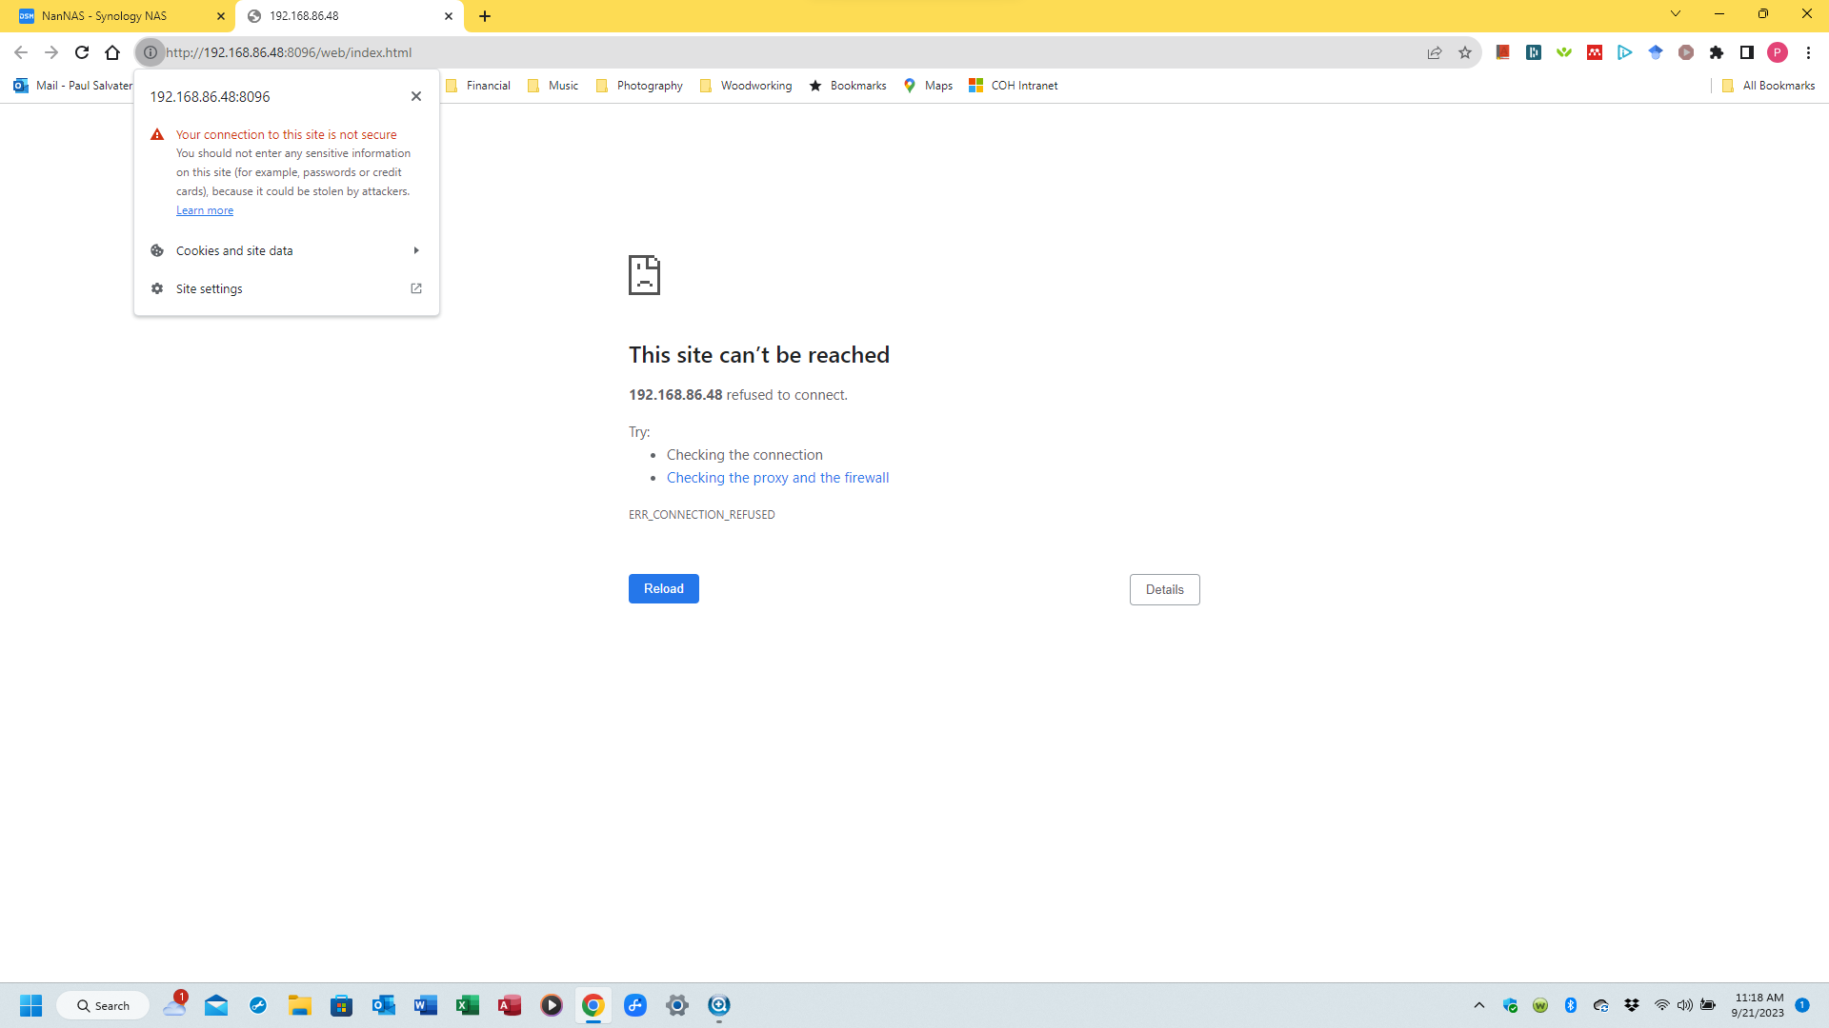This screenshot has height=1028, width=1829.
Task: Open the Extensions puzzle-piece menu
Action: pyautogui.click(x=1717, y=52)
